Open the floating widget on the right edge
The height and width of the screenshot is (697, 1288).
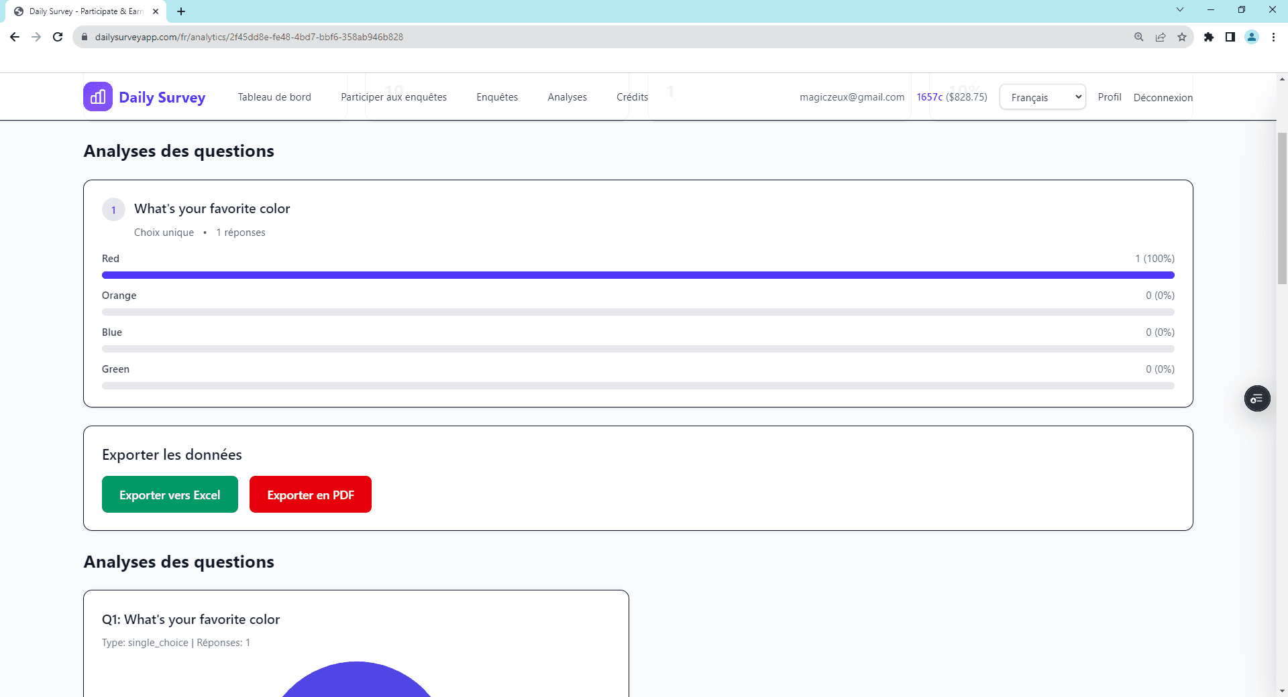pos(1258,398)
